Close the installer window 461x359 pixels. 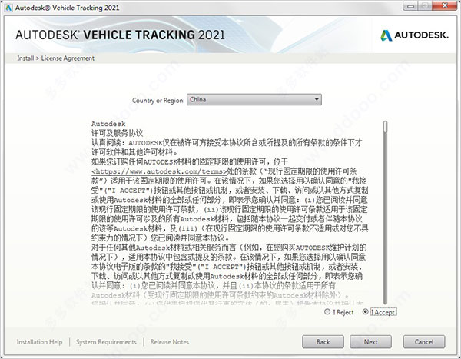[x=445, y=5]
